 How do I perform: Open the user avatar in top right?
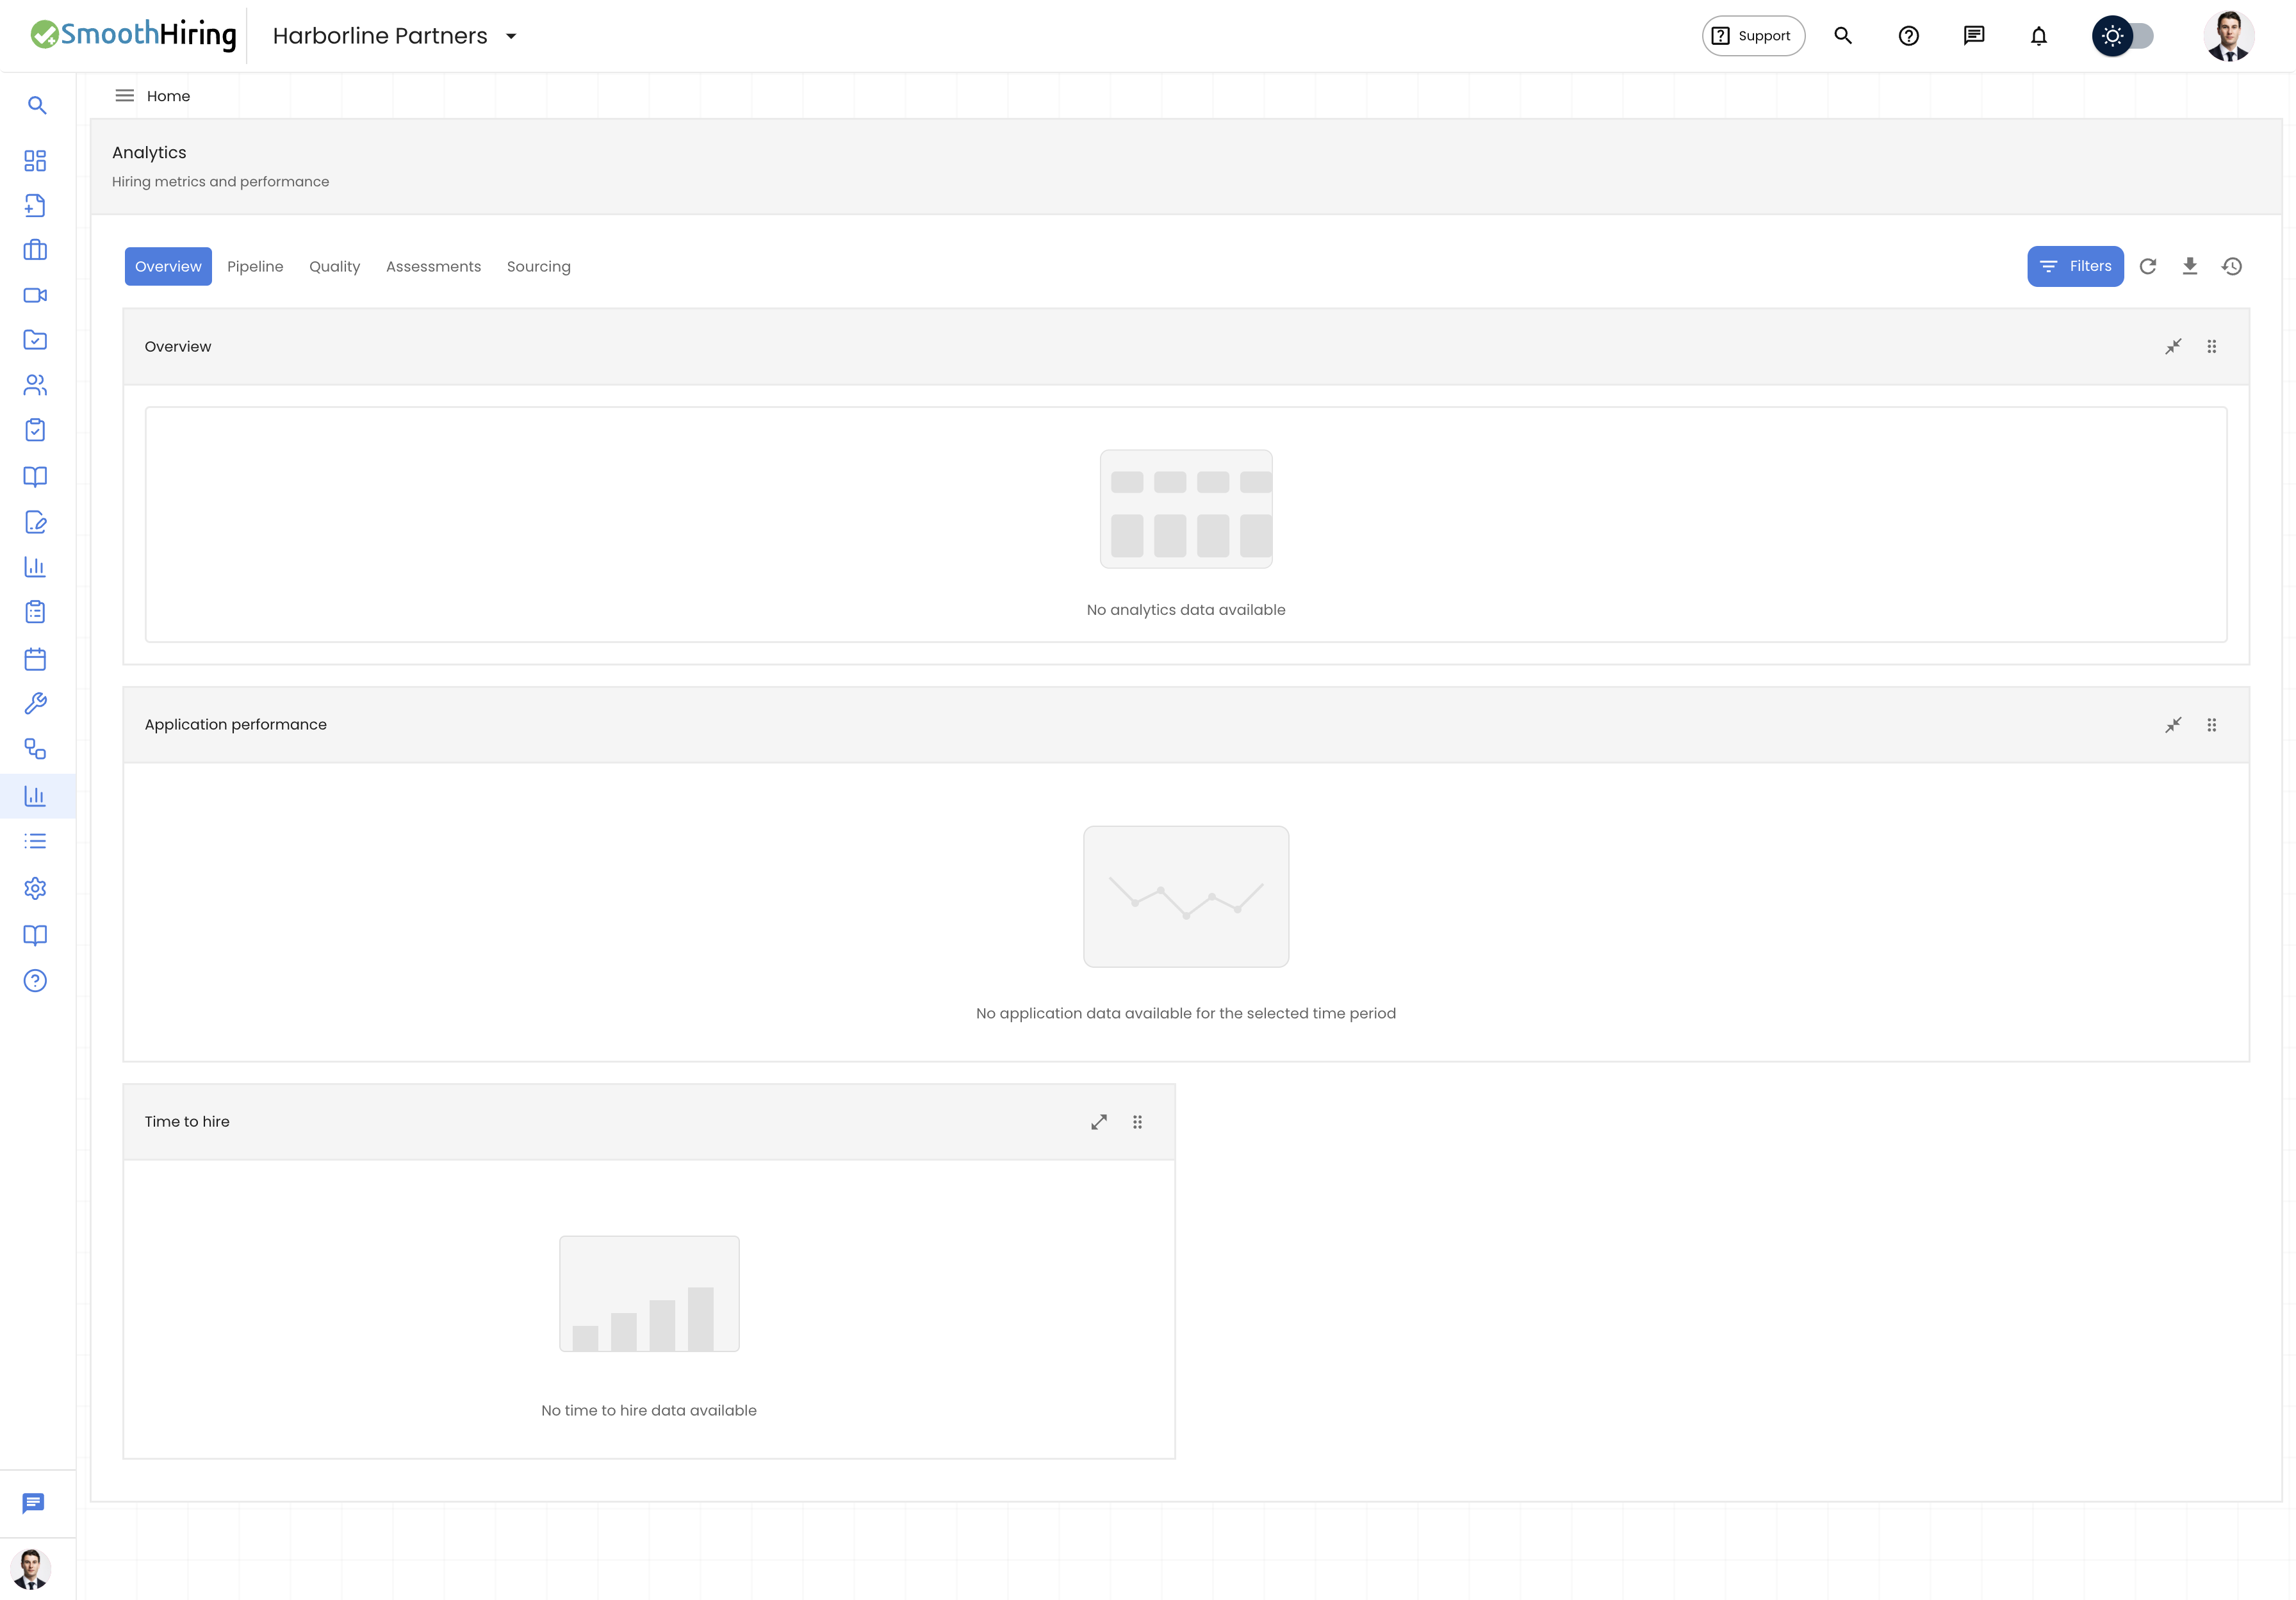(2229, 36)
